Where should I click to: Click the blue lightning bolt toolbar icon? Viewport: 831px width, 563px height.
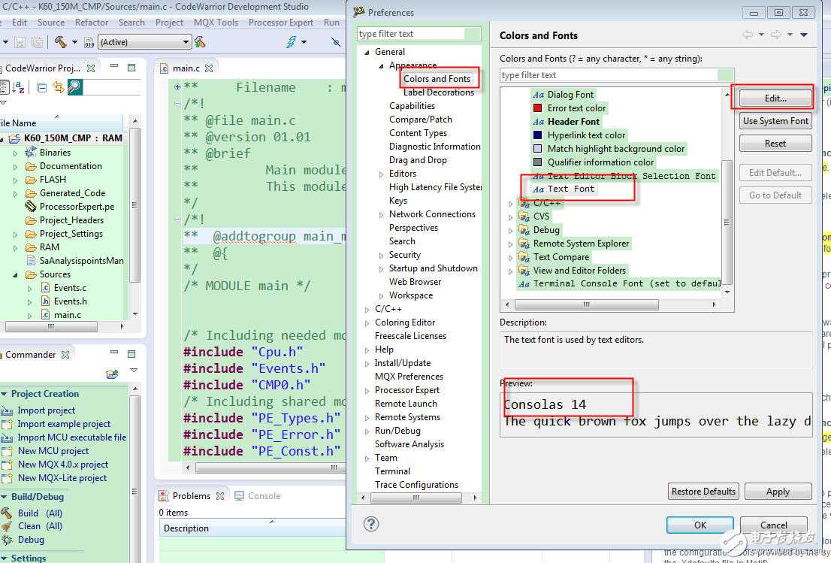pos(291,41)
